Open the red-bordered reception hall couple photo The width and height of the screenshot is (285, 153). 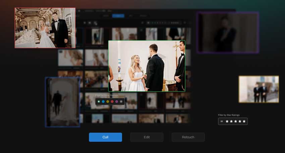point(45,28)
